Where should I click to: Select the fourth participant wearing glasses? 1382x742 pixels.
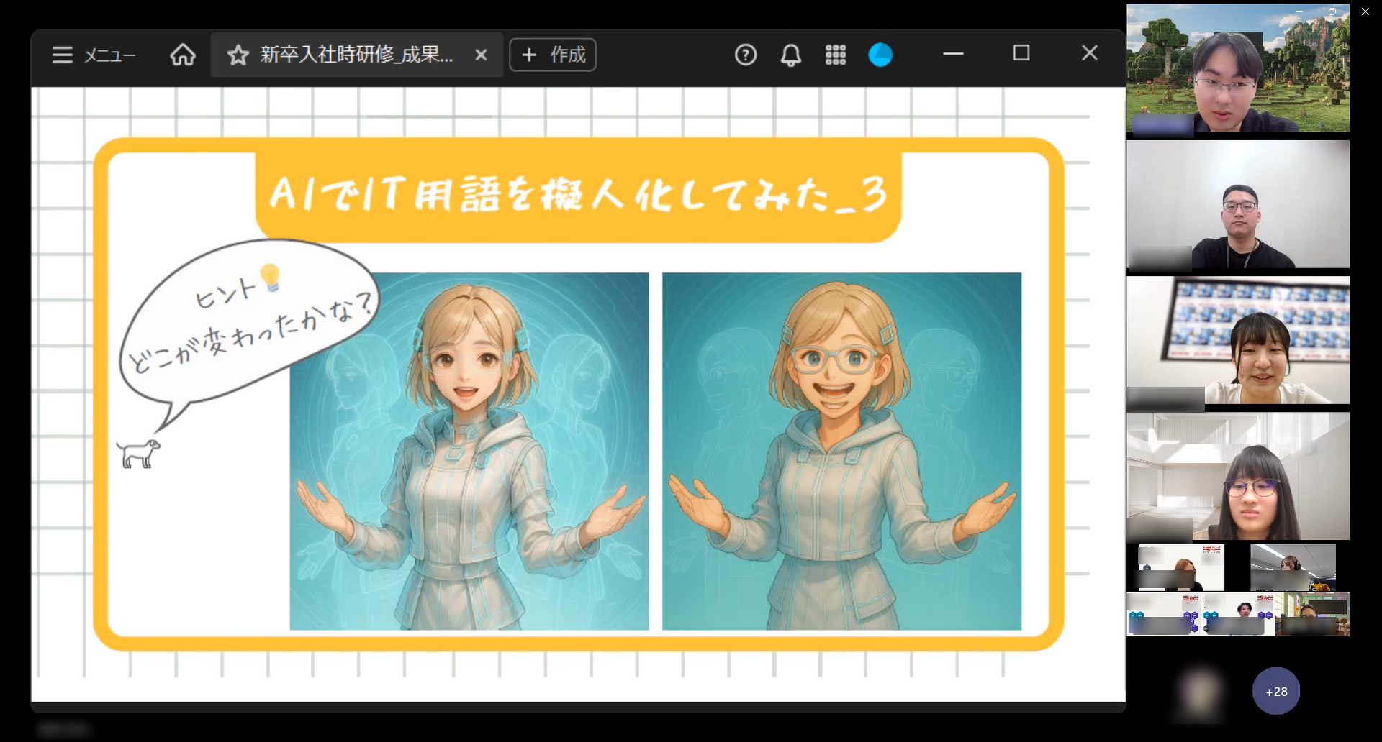1238,476
